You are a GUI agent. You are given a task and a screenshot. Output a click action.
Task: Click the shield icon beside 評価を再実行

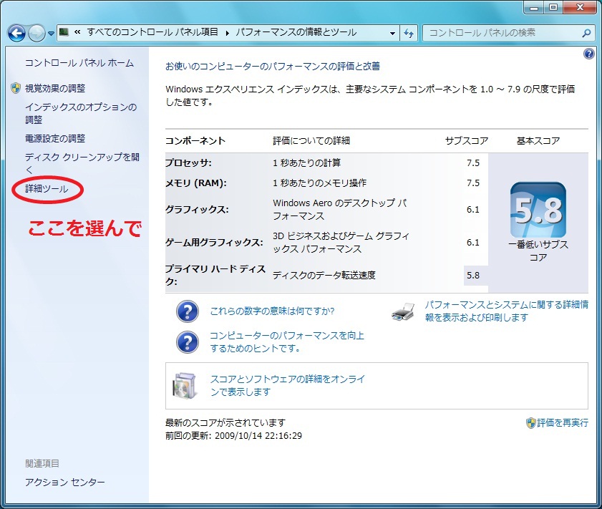pyautogui.click(x=530, y=423)
